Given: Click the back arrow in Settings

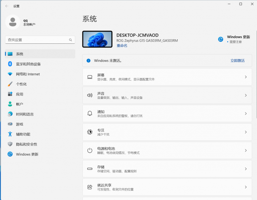Looking at the screenshot, I should click(6, 6).
